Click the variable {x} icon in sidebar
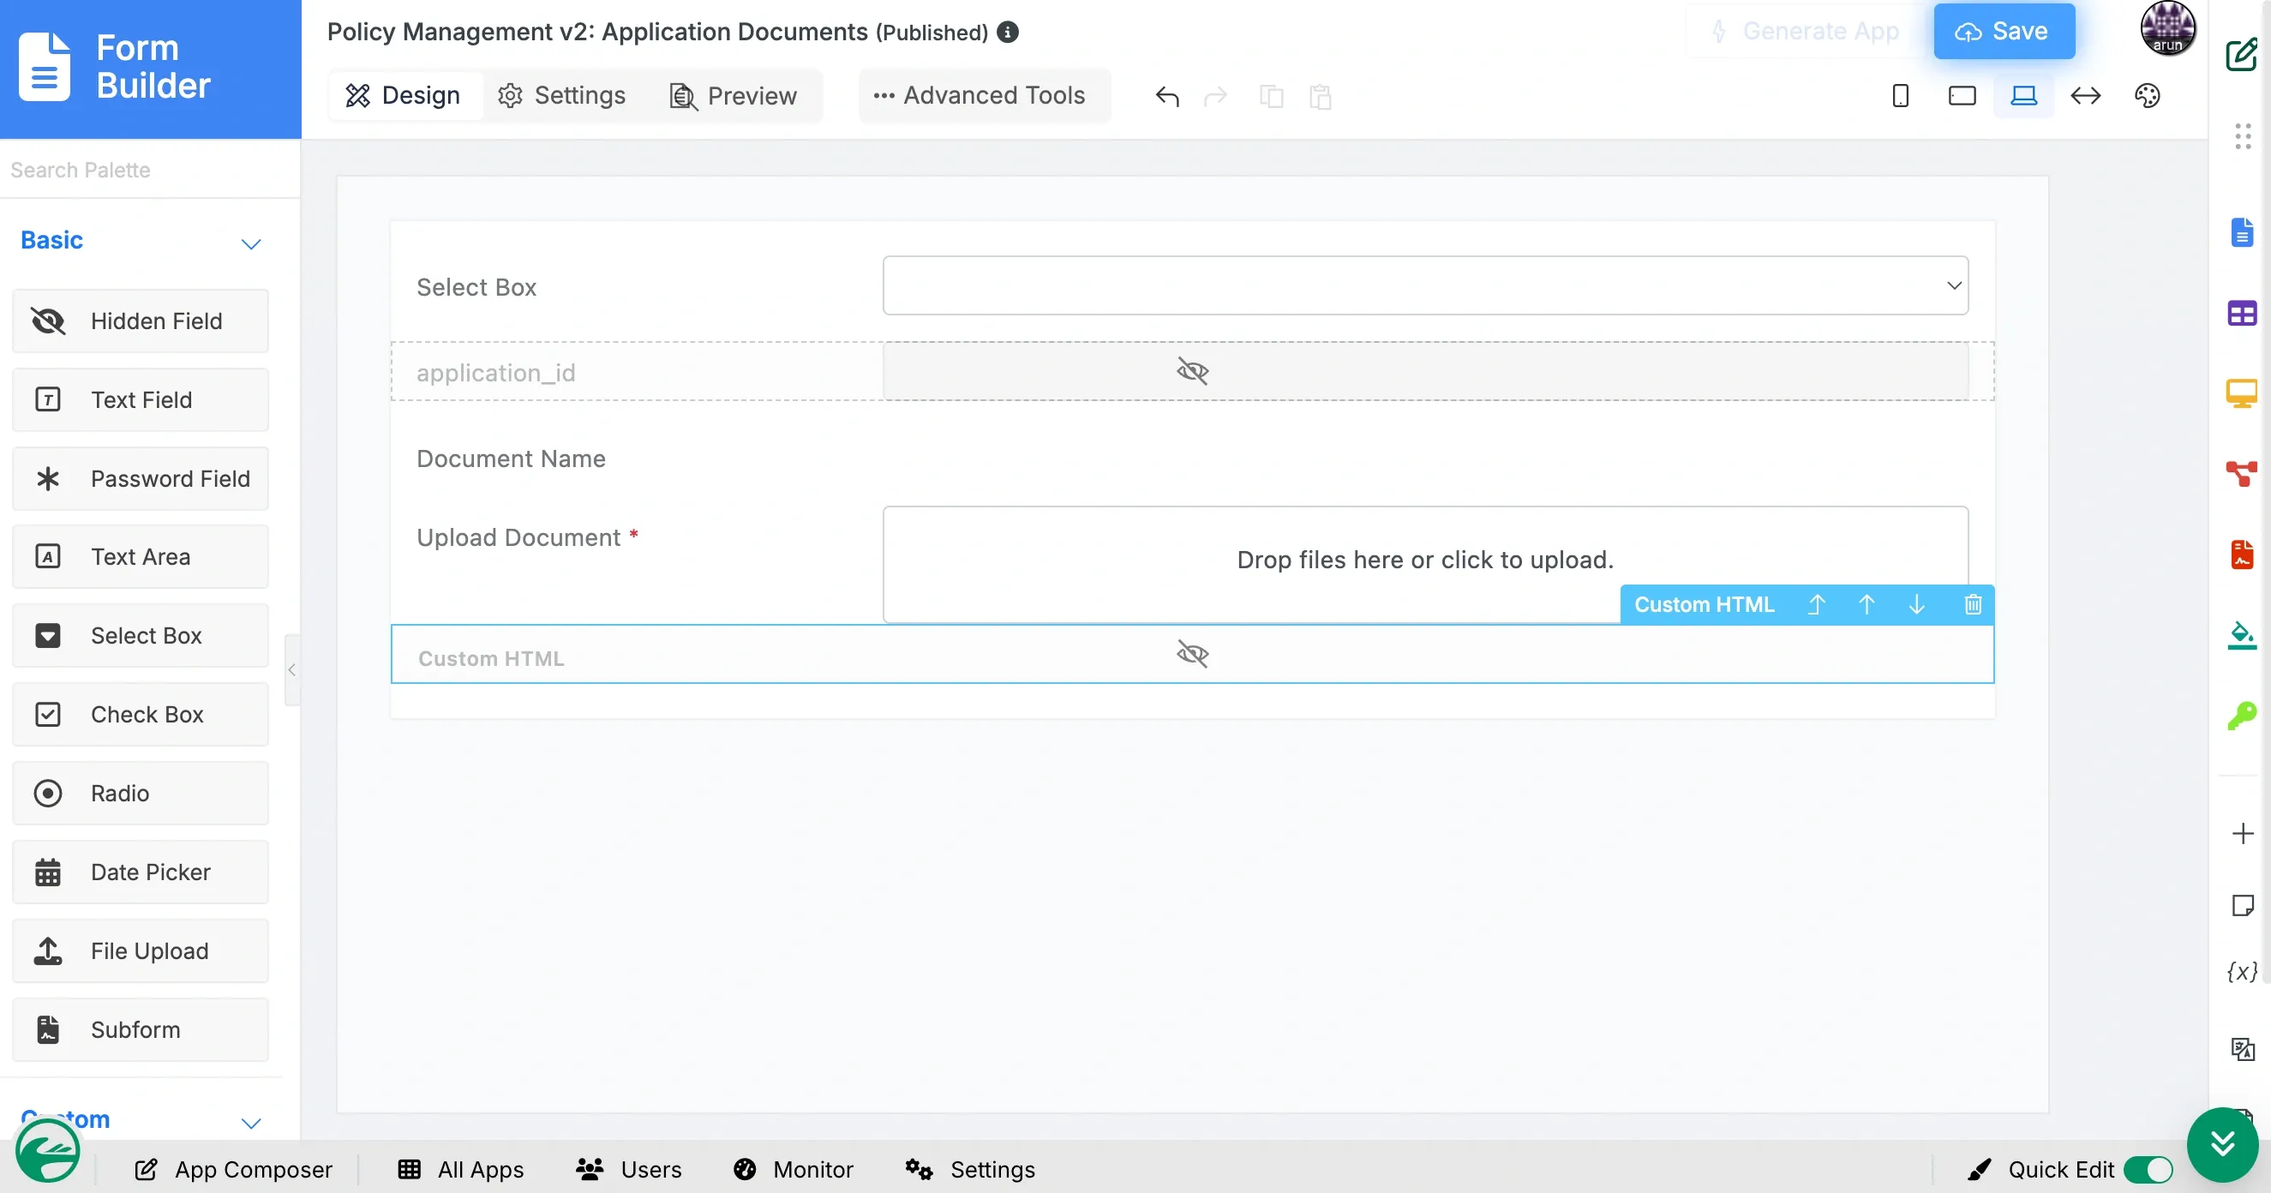 (x=2241, y=971)
